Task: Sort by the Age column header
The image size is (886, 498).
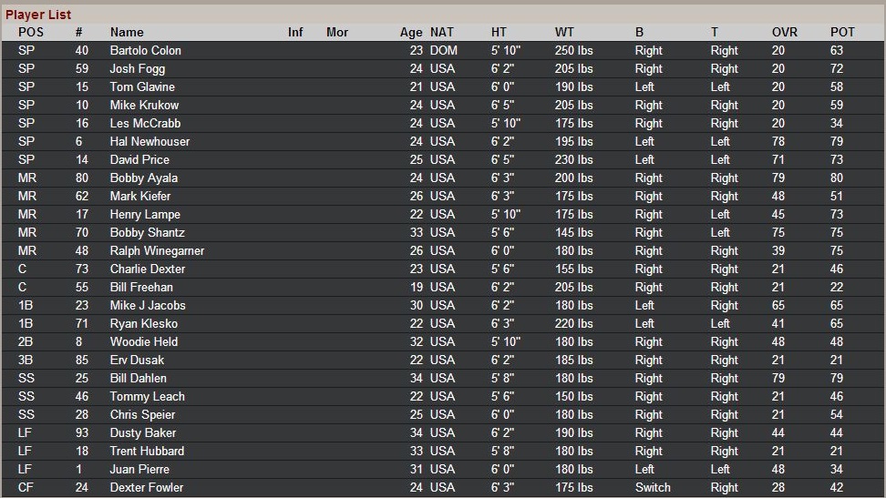Action: 411,32
